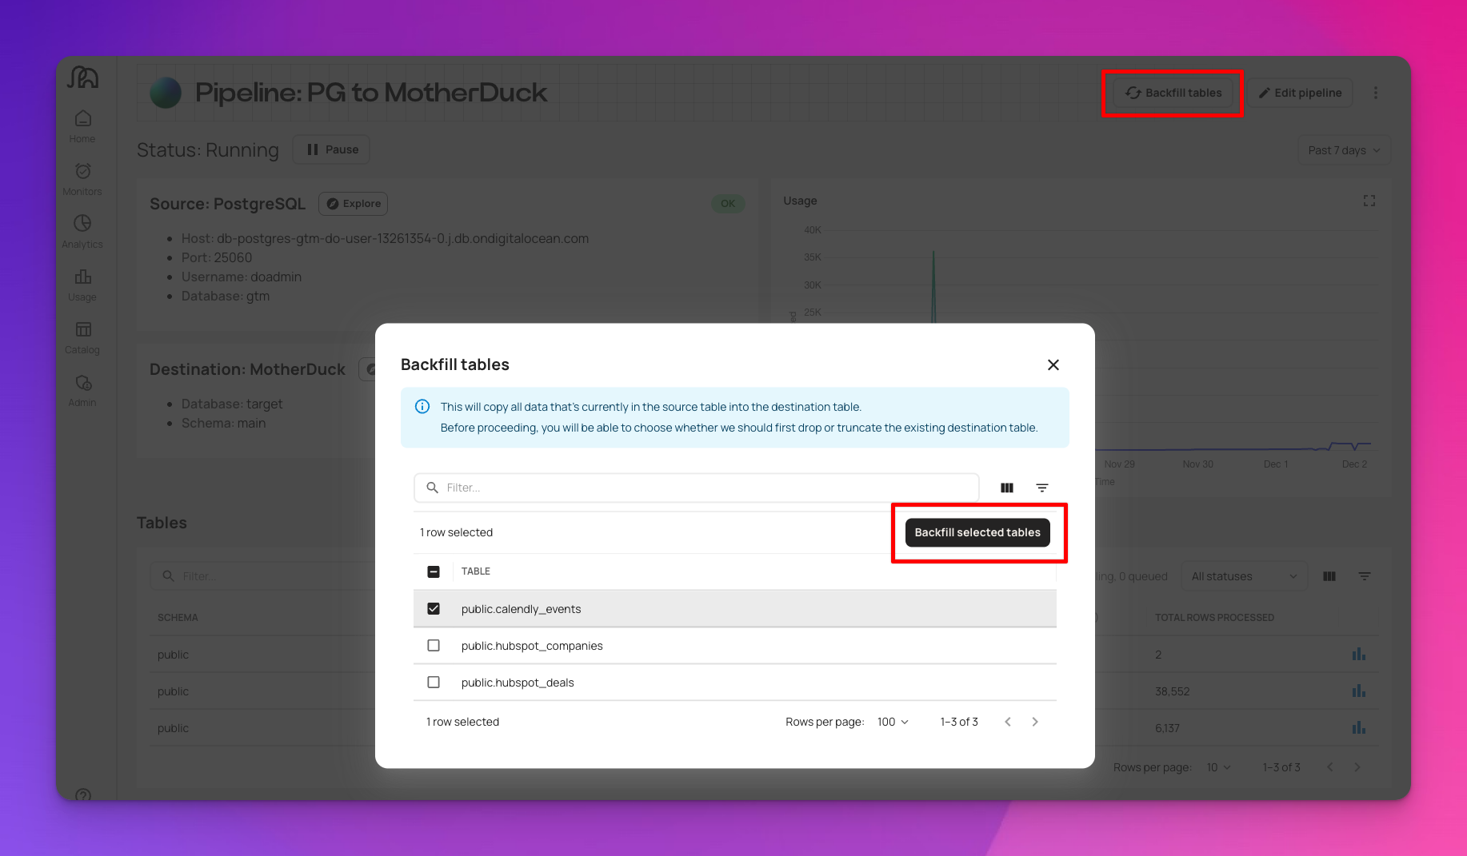
Task: Open the pipeline more options menu
Action: tap(1376, 93)
